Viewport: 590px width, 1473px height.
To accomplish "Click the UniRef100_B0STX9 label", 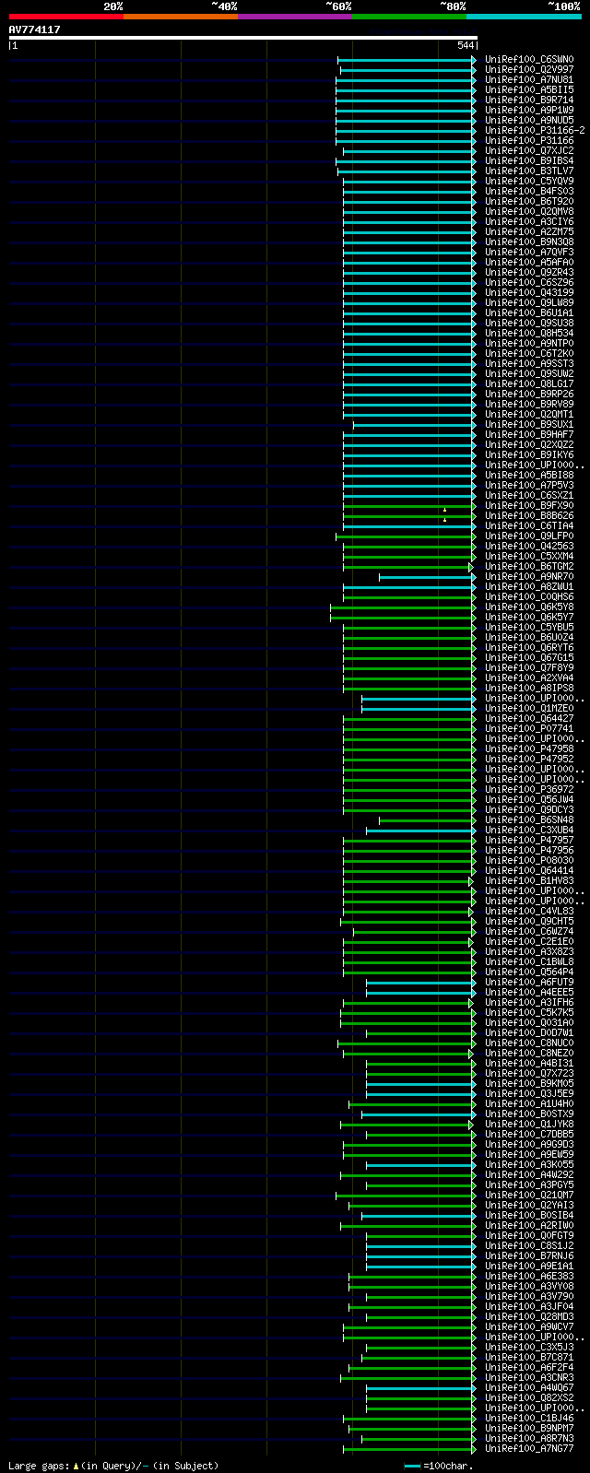I will click(529, 1114).
